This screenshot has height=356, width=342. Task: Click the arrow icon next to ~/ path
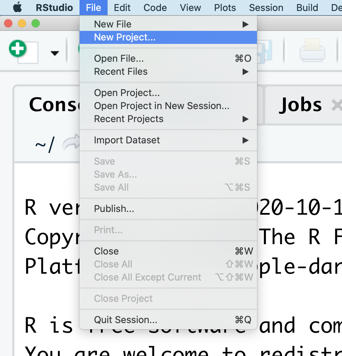[x=70, y=144]
